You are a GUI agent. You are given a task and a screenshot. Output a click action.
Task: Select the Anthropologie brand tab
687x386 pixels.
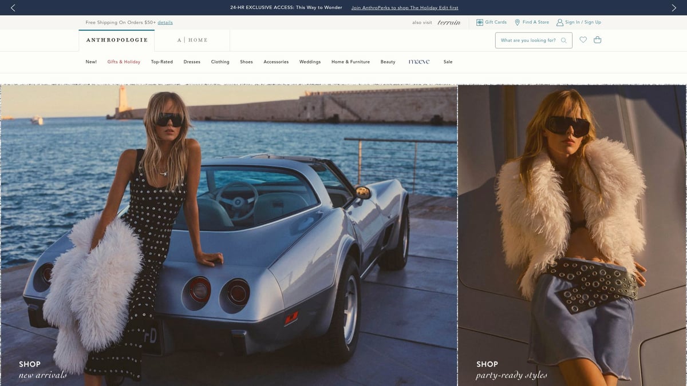pyautogui.click(x=117, y=40)
